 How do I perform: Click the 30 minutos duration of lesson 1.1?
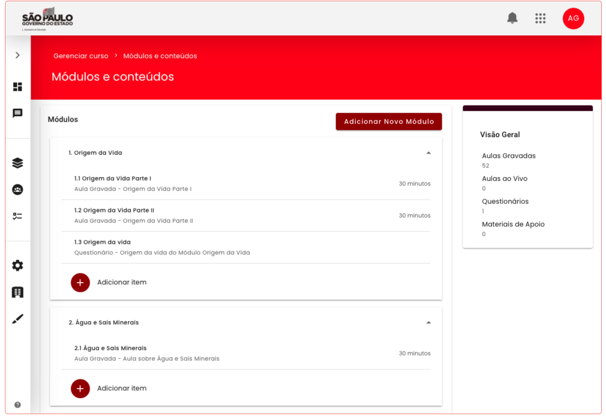point(415,184)
